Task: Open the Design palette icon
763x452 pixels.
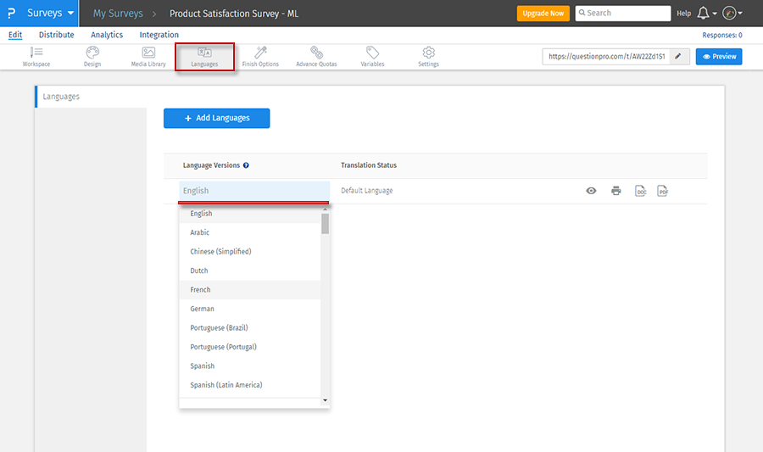Action: (92, 53)
